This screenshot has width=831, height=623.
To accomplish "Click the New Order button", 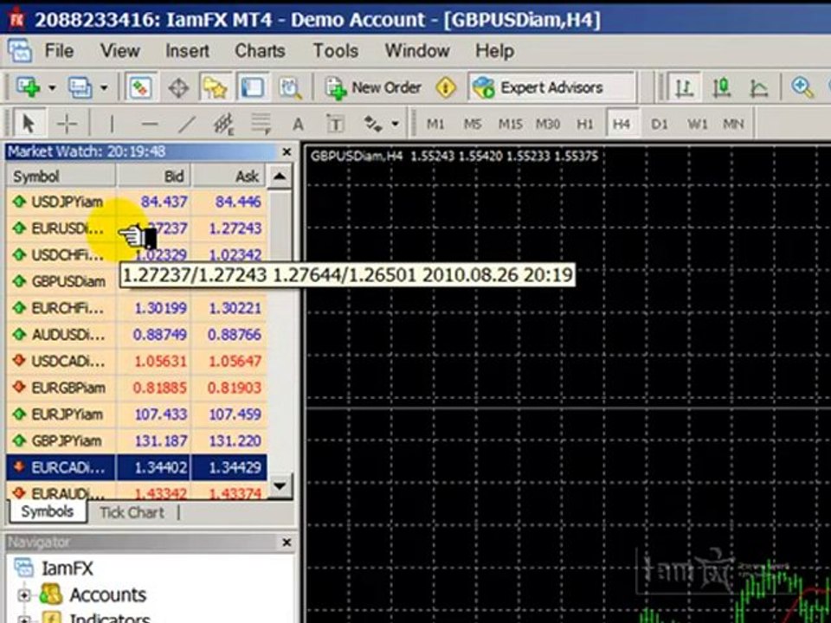I will pyautogui.click(x=373, y=87).
